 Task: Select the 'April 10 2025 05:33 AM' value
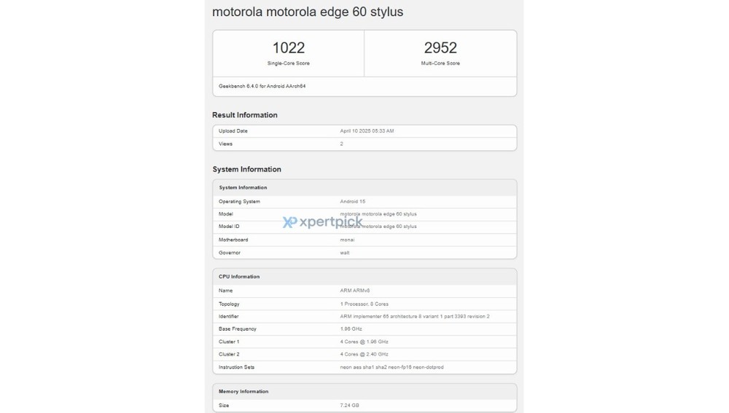click(367, 131)
